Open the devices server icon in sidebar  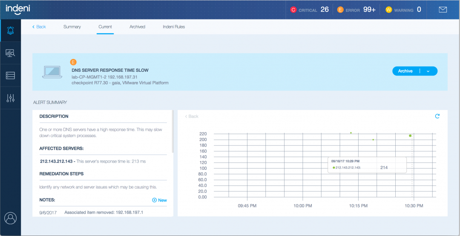click(10, 76)
